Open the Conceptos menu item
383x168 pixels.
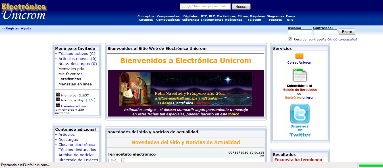(x=146, y=16)
